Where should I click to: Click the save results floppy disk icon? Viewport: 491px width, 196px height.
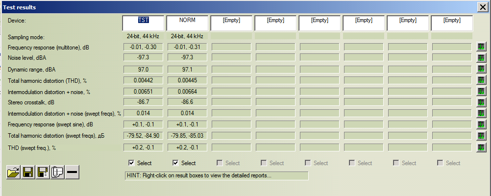tap(28, 172)
